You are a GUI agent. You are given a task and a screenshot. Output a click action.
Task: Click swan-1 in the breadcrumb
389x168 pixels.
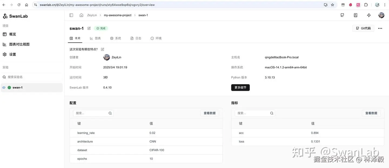point(143,15)
